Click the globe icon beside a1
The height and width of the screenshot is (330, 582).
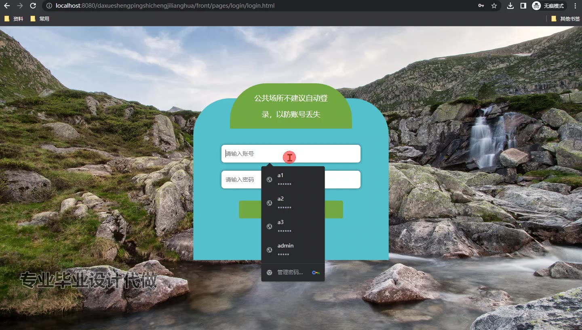pos(270,180)
